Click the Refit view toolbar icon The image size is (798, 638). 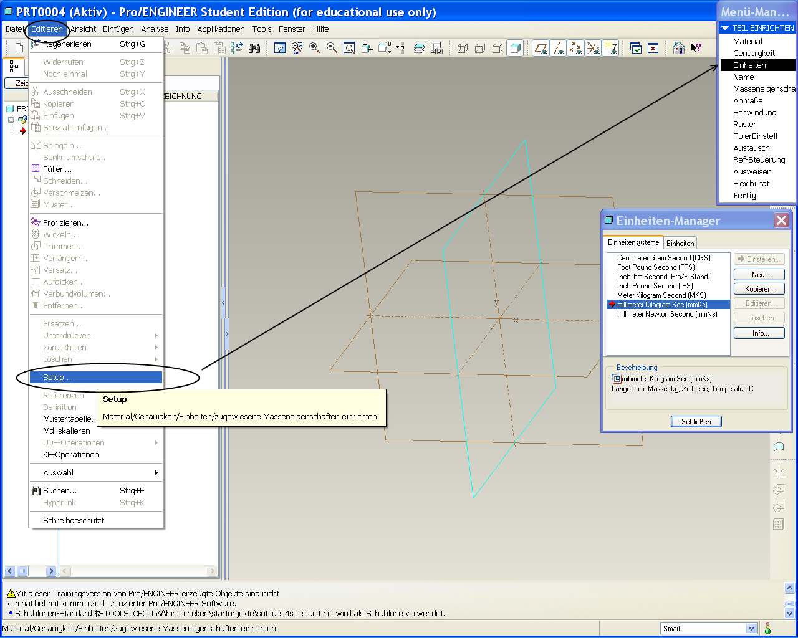coord(350,48)
